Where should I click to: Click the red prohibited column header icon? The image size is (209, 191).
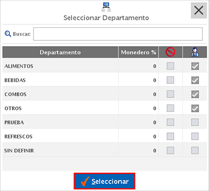coord(170,52)
